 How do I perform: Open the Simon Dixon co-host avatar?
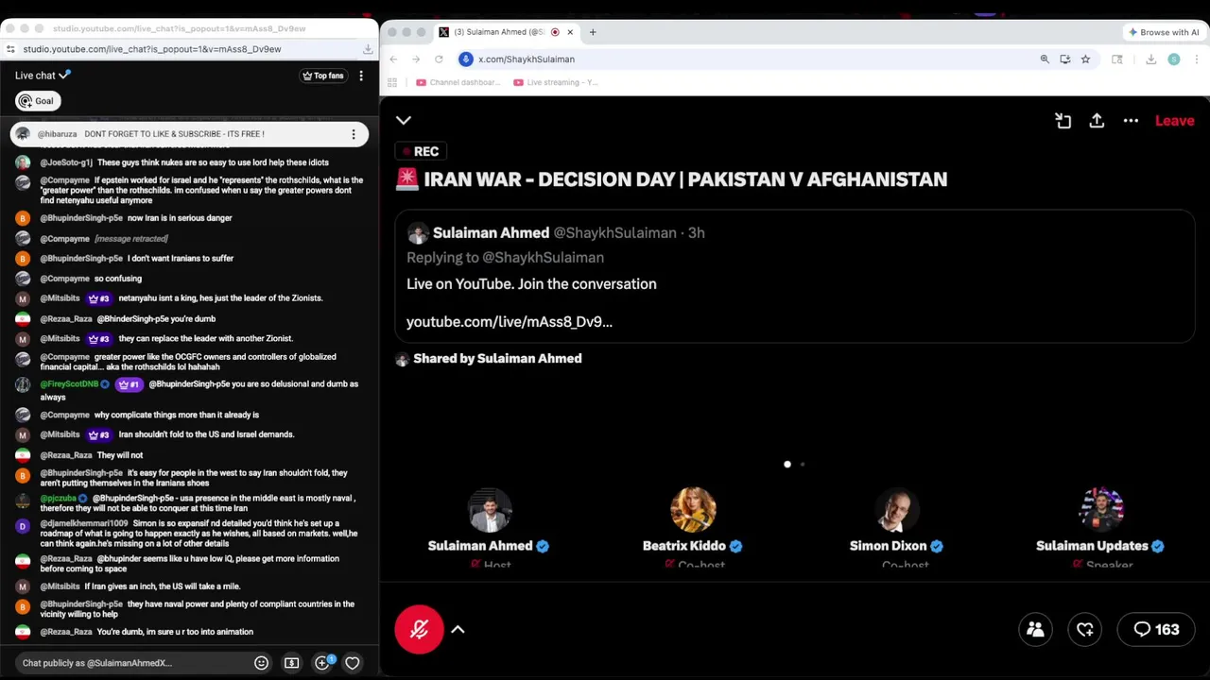click(896, 511)
